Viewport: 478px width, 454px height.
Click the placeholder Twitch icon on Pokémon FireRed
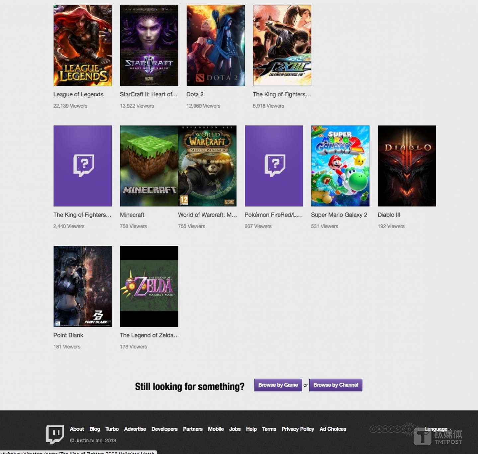click(273, 166)
